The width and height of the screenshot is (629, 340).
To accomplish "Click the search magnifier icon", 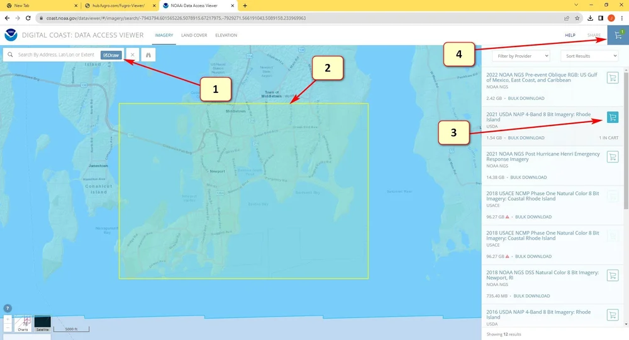I will pos(10,55).
